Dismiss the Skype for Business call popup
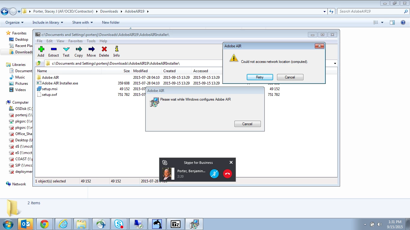The width and height of the screenshot is (410, 230). pos(231,162)
